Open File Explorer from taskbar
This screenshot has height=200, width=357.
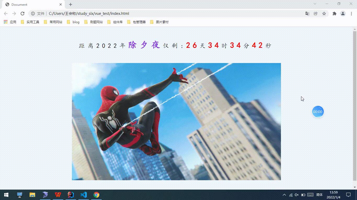click(32, 195)
